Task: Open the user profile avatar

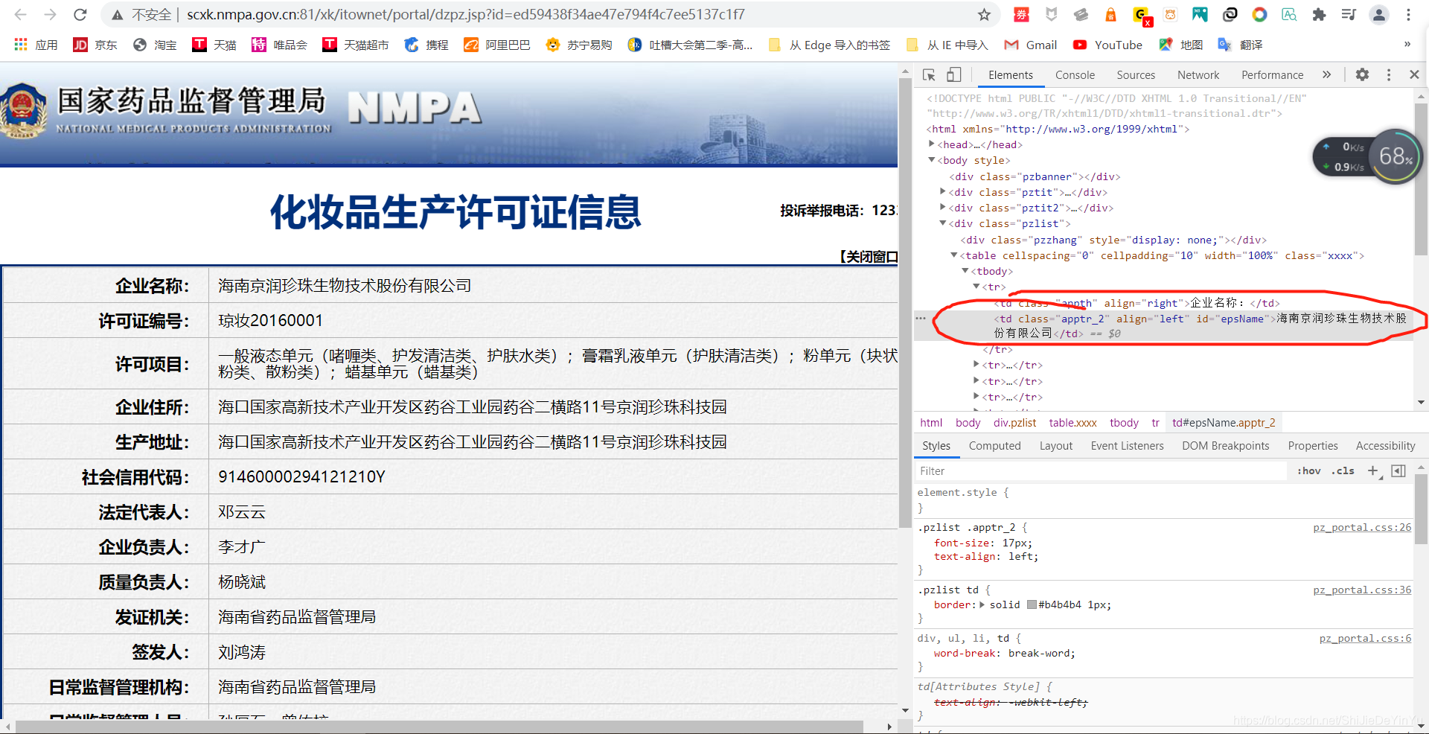Action: tap(1379, 14)
